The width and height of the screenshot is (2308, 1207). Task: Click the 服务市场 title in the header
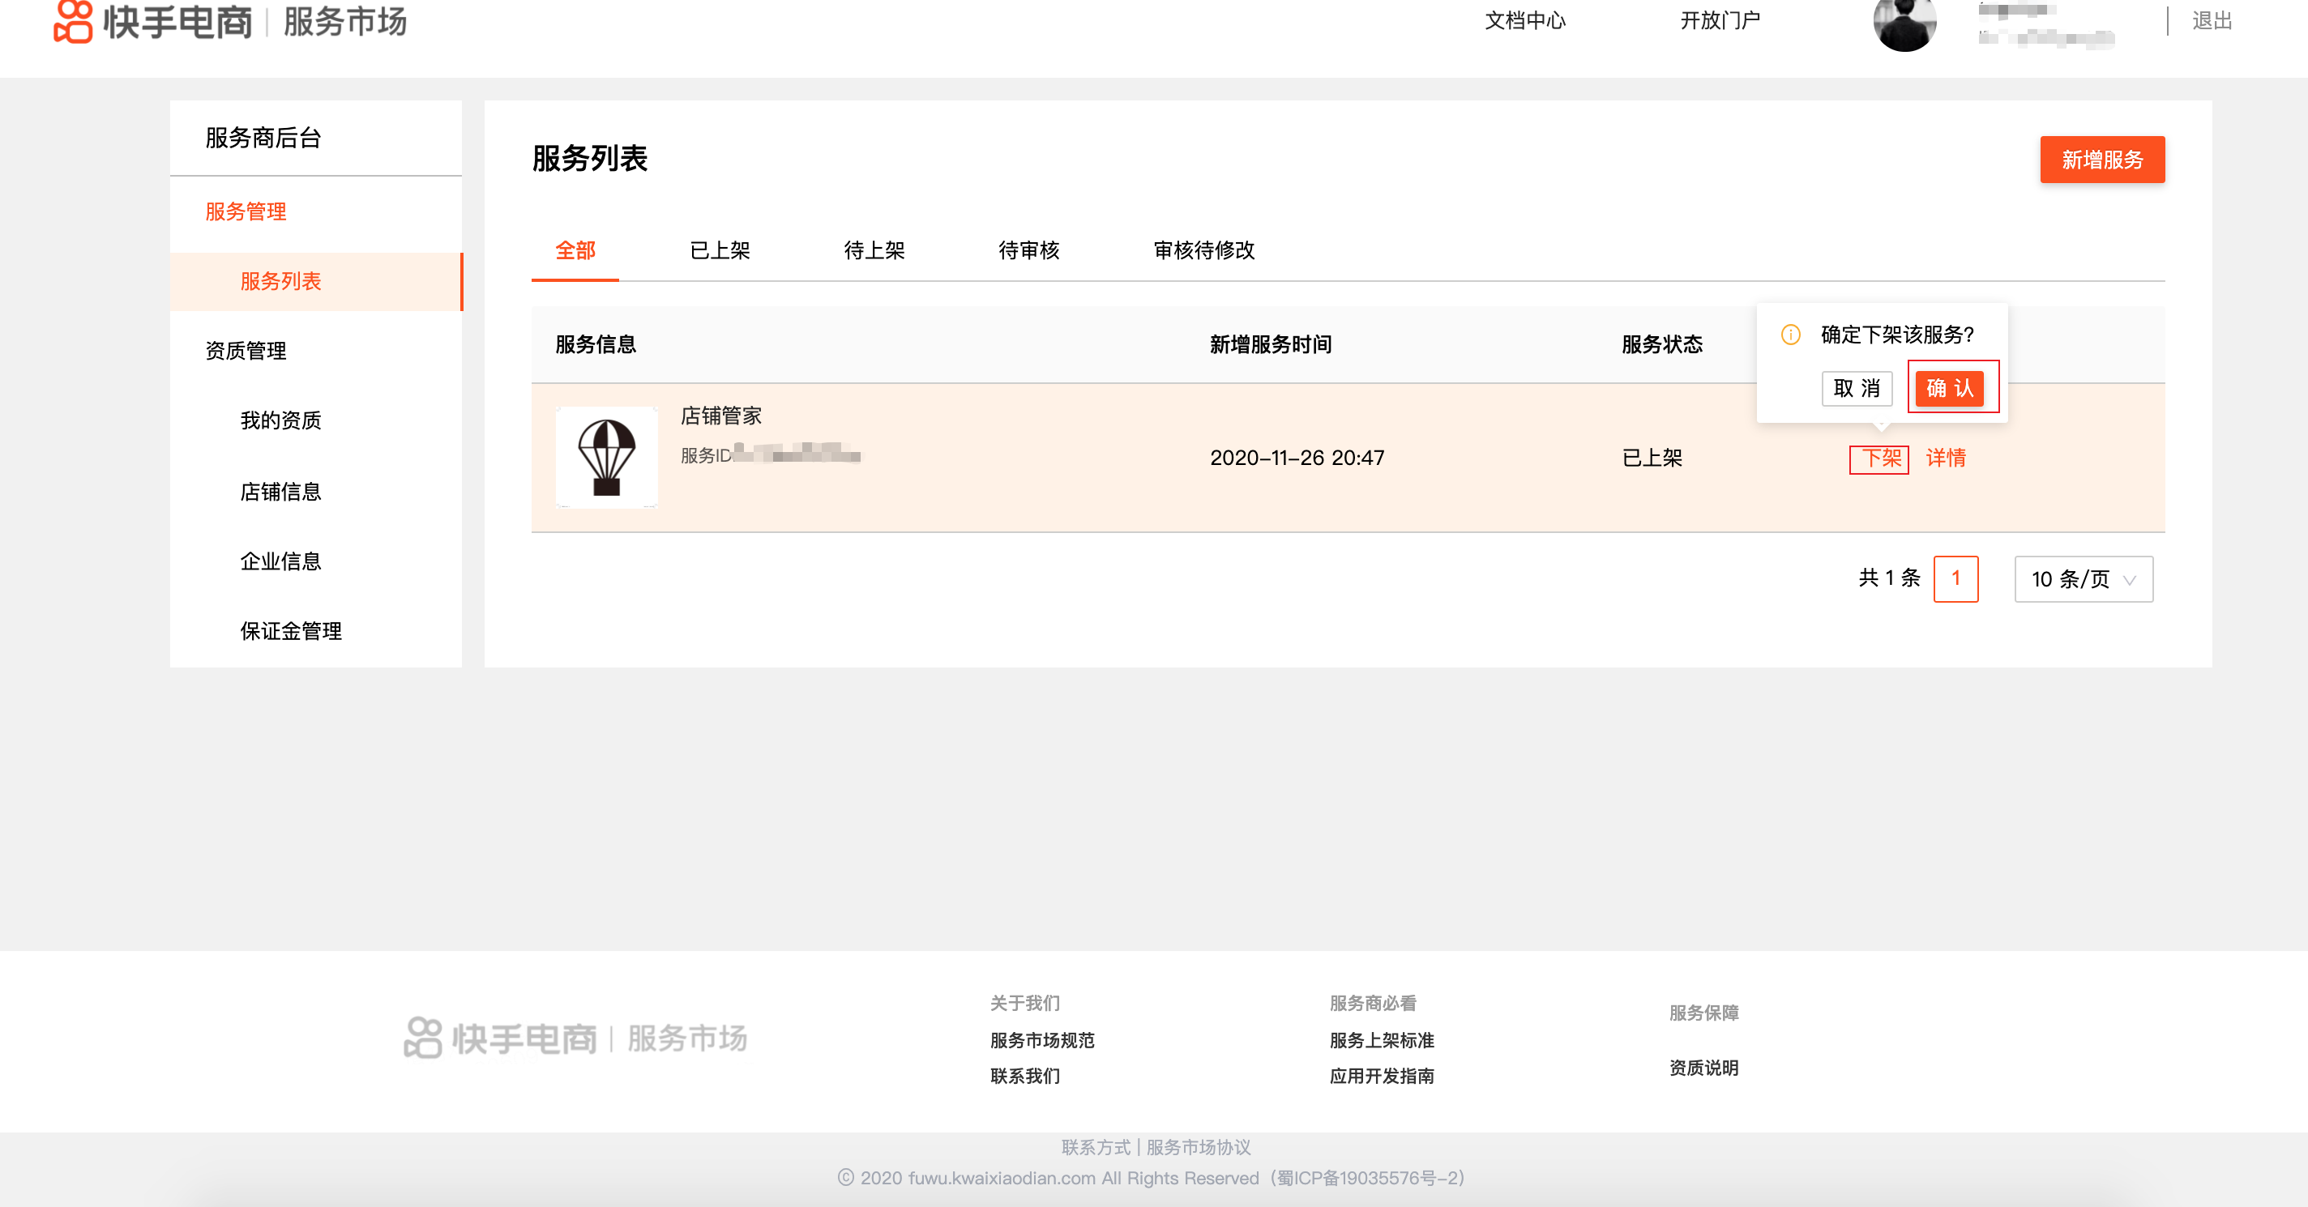pos(345,22)
